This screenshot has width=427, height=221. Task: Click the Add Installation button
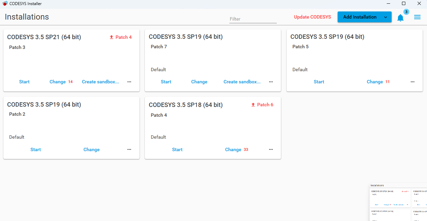click(360, 17)
